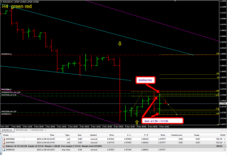The image size is (227, 155).
Task: Click the 'H4 green red' chart label
Action: (17, 6)
